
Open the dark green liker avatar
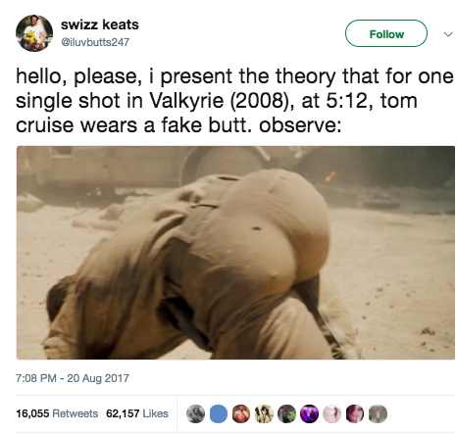286,413
